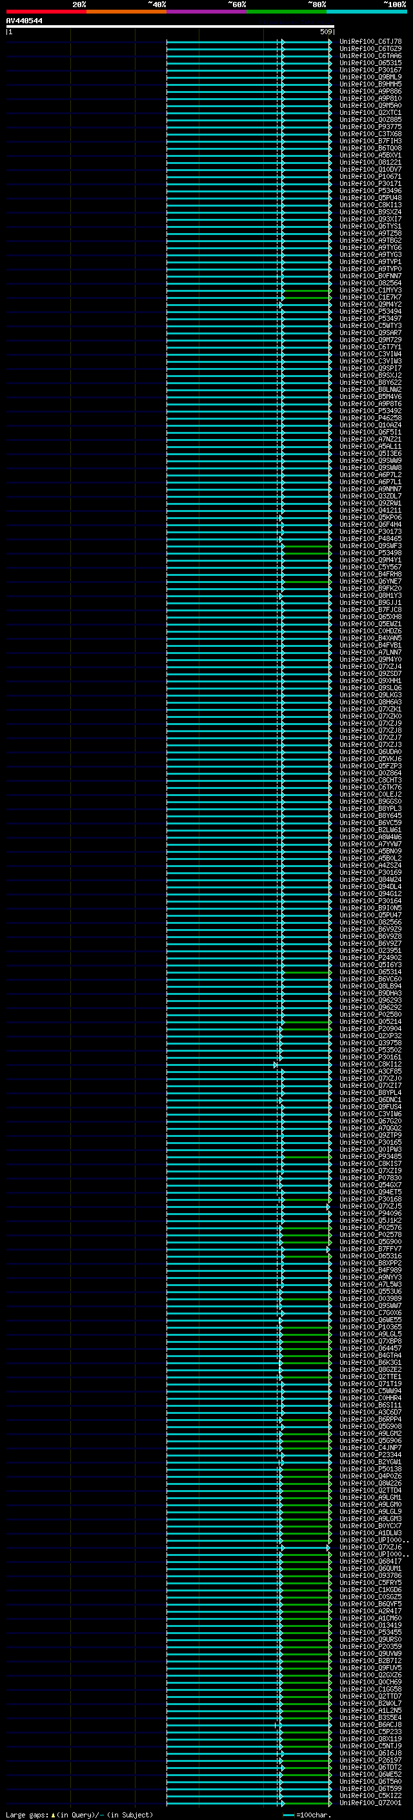Open hit UniRef100_C6TJ78

pyautogui.click(x=370, y=42)
